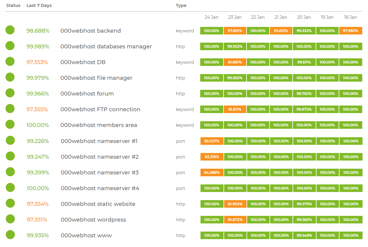Image resolution: width=368 pixels, height=247 pixels.
Task: Click the 97.355% uptime for FTP connection
Action: (x=37, y=109)
